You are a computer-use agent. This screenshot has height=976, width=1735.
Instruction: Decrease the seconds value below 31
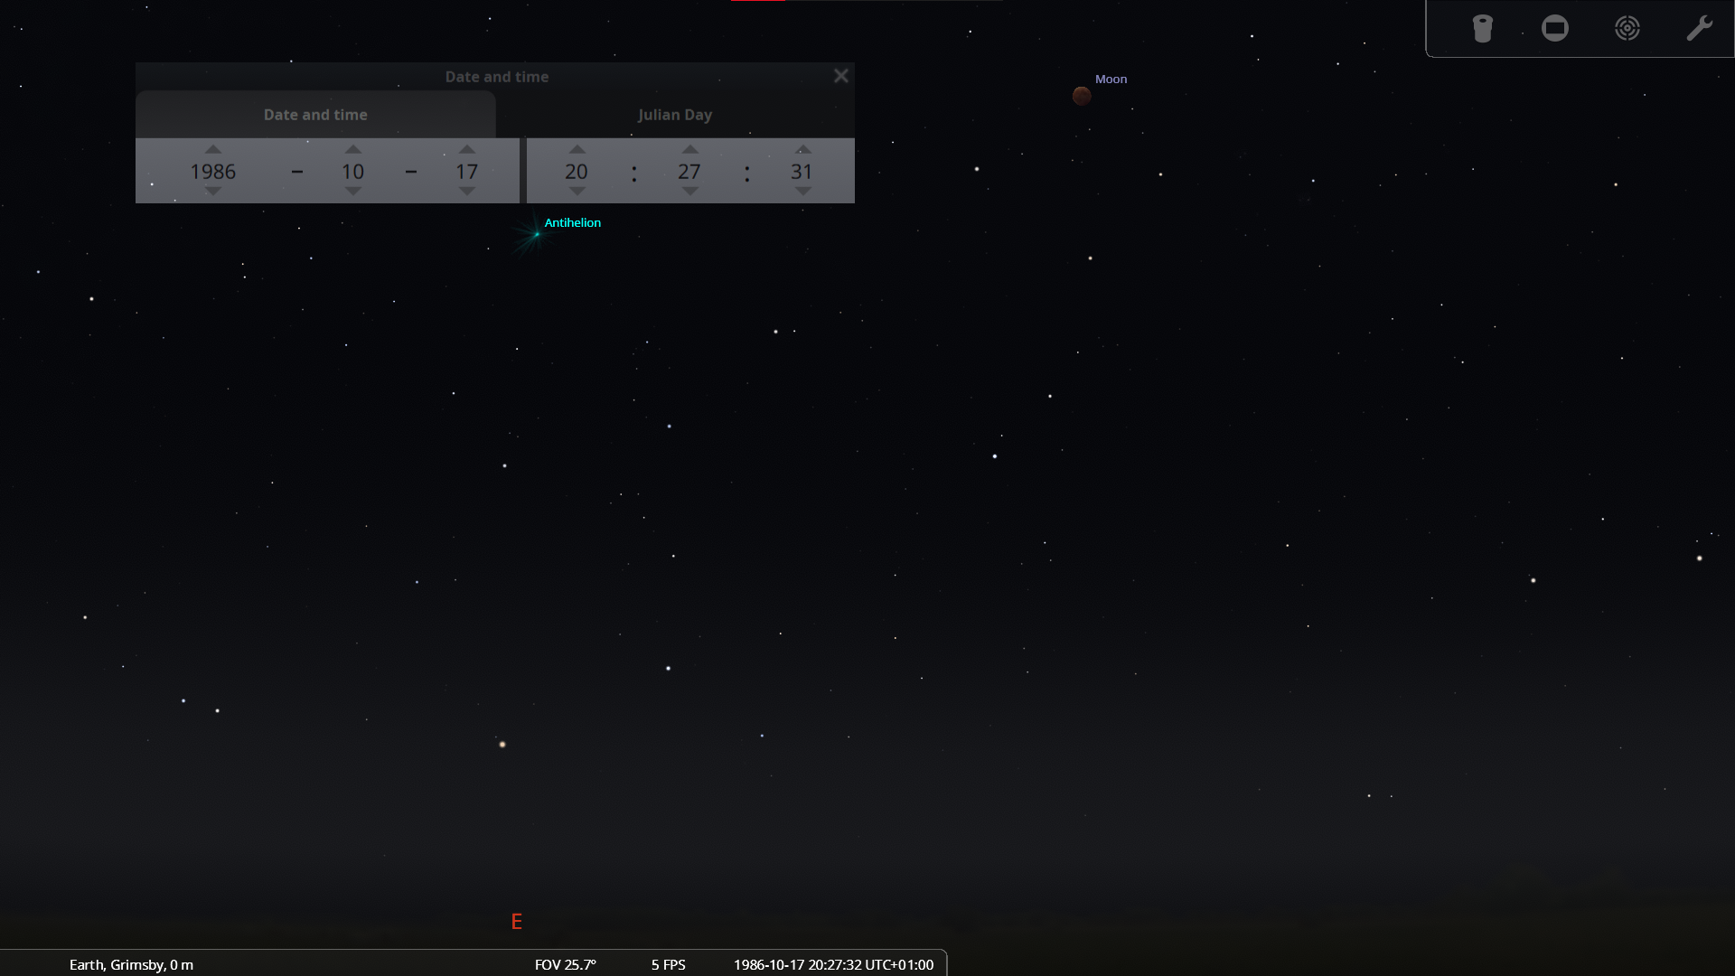tap(802, 192)
